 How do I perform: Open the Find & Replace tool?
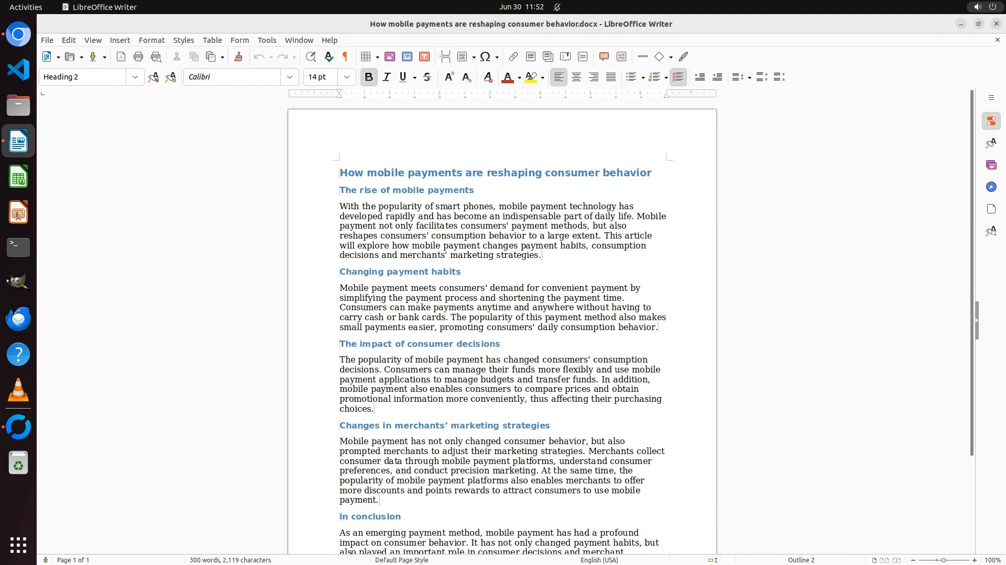[311, 57]
